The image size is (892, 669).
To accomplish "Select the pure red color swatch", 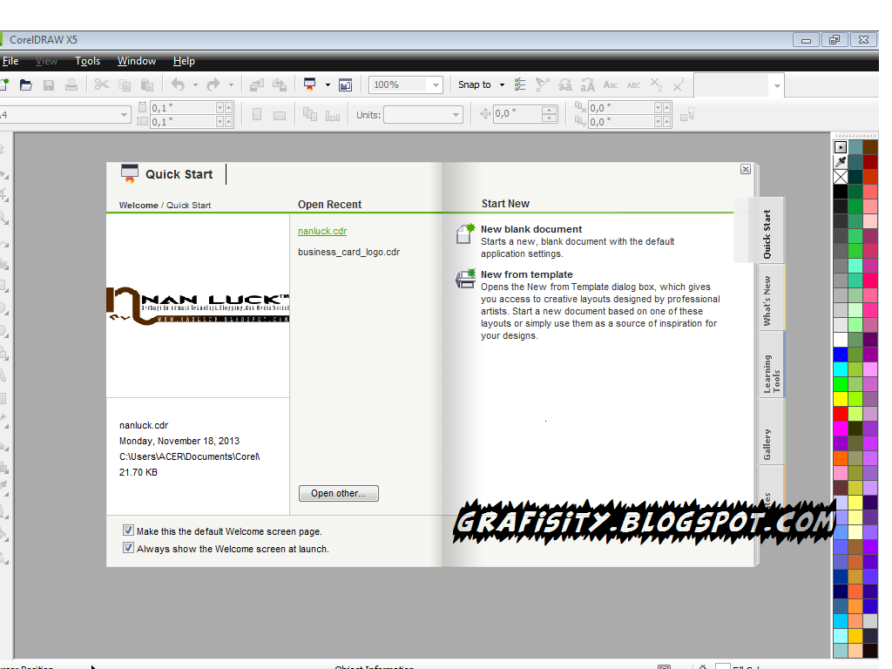I will [841, 413].
